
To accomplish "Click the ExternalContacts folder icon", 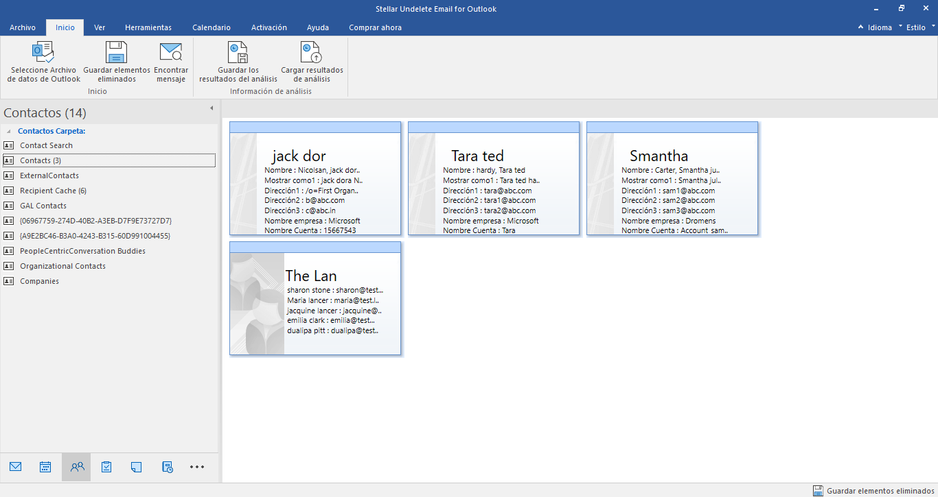I will tap(9, 175).
